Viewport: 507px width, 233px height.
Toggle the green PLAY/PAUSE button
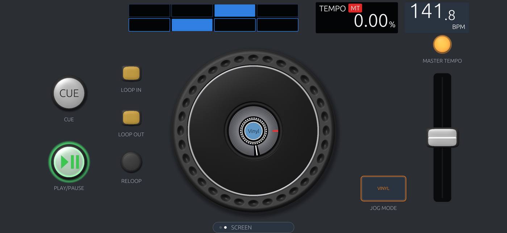pyautogui.click(x=69, y=162)
